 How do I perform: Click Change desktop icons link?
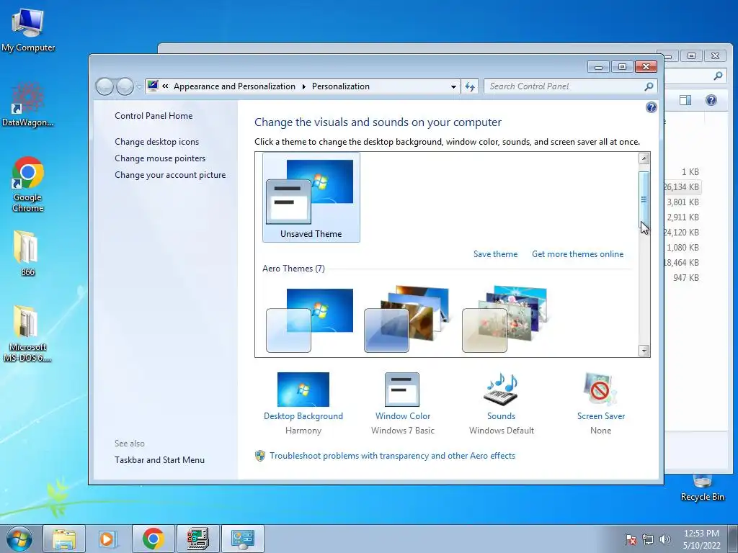point(156,142)
